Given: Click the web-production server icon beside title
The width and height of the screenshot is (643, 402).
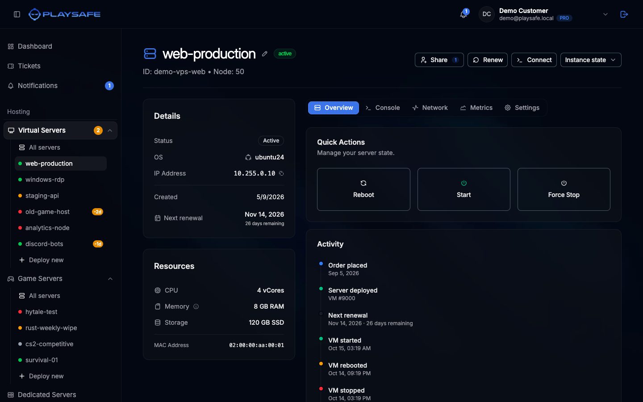Looking at the screenshot, I should coord(150,54).
